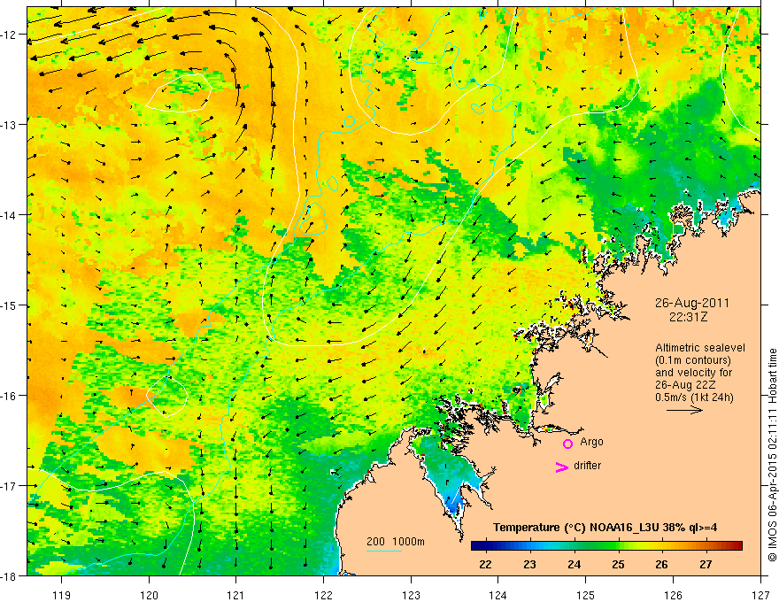The height and width of the screenshot is (602, 779).
Task: Click the color bar value 22
Action: point(485,564)
